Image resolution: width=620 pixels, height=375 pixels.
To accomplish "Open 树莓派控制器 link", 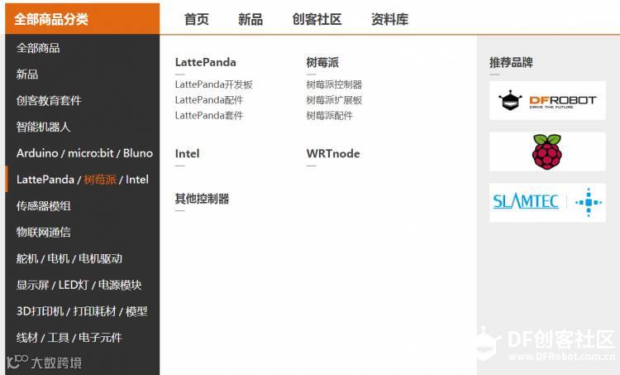I will pos(334,84).
